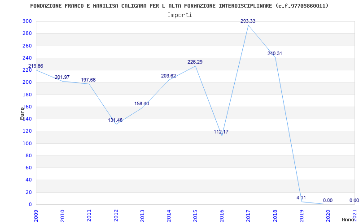The image size is (359, 224).
Task: Click the 2020 year axis label
Action: pos(328,215)
